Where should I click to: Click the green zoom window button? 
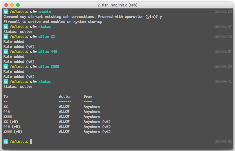coord(18,5)
